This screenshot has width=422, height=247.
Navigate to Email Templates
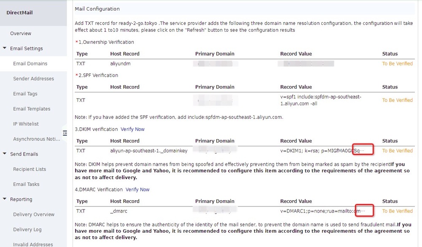point(32,109)
